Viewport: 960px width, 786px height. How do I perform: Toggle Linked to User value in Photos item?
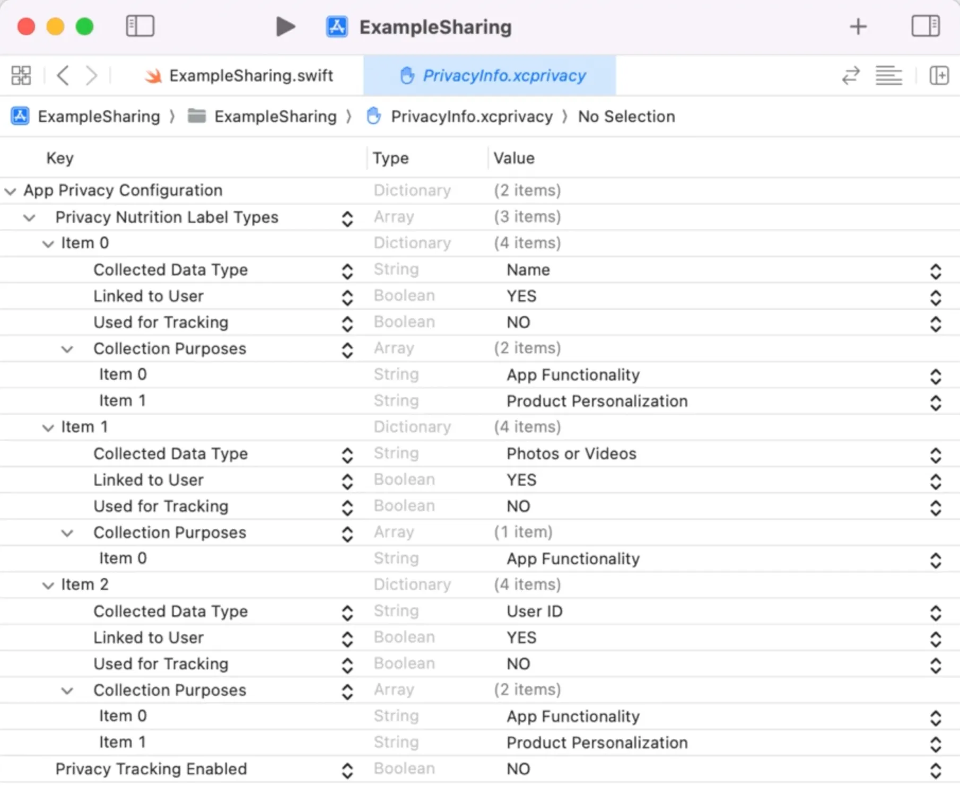pos(936,481)
